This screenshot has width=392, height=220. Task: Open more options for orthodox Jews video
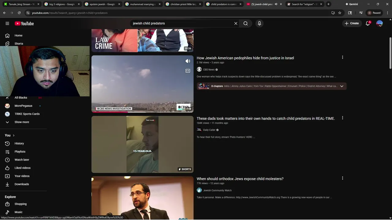(x=342, y=178)
